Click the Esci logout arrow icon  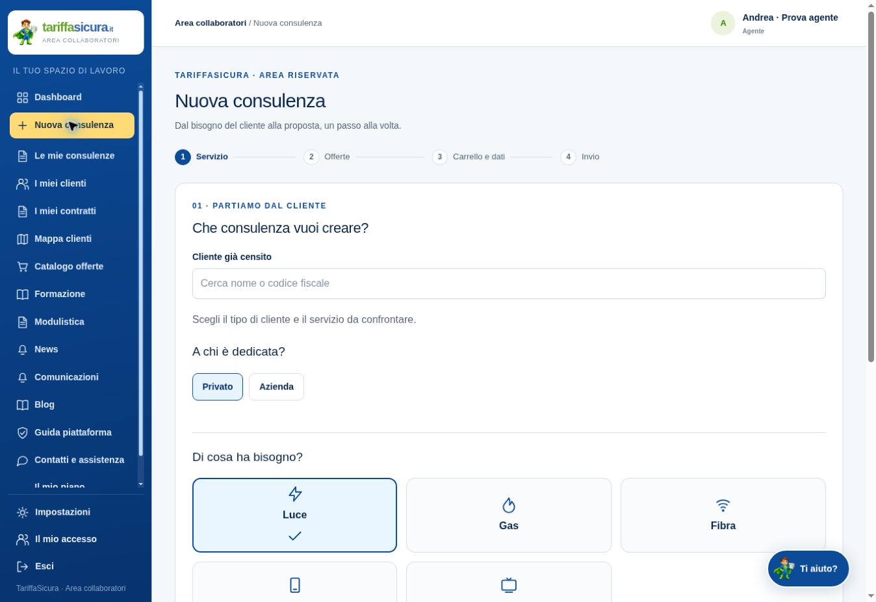click(23, 566)
